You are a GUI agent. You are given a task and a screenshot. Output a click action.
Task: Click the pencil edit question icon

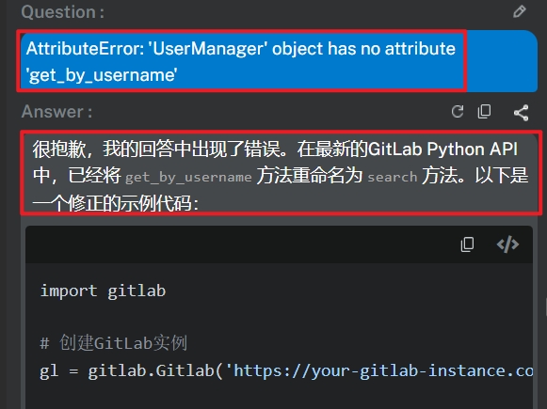click(x=519, y=11)
